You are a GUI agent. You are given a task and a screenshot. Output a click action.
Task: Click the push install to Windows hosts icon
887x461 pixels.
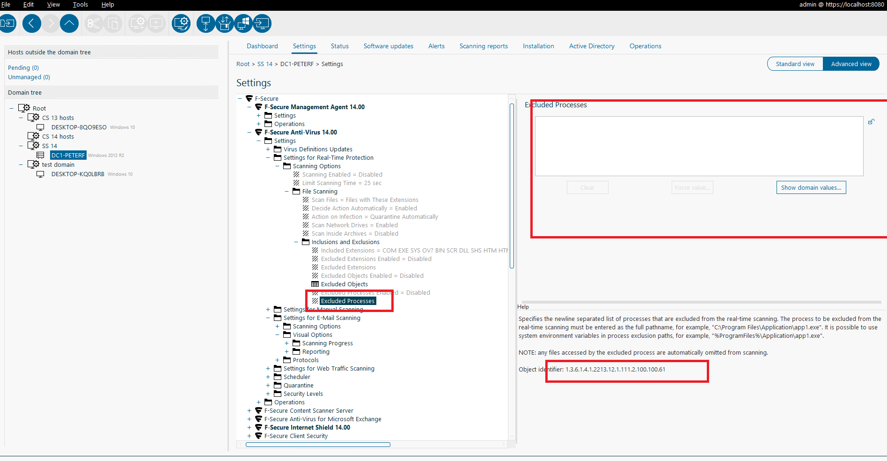pyautogui.click(x=243, y=23)
